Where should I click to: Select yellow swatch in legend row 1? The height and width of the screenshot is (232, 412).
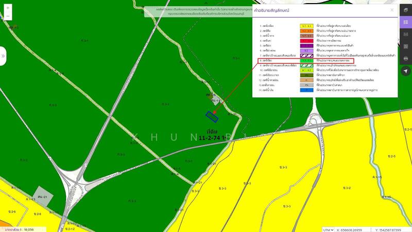pyautogui.click(x=307, y=25)
